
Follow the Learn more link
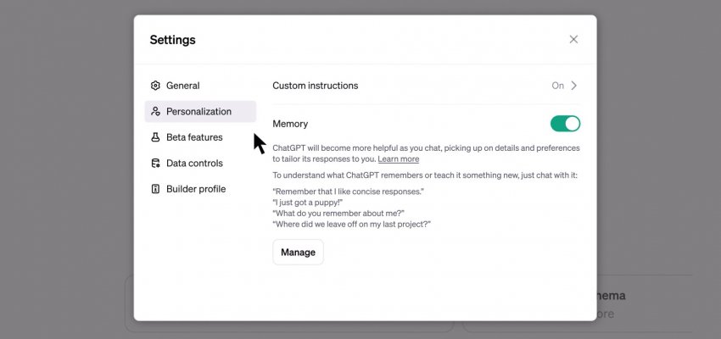pos(398,159)
